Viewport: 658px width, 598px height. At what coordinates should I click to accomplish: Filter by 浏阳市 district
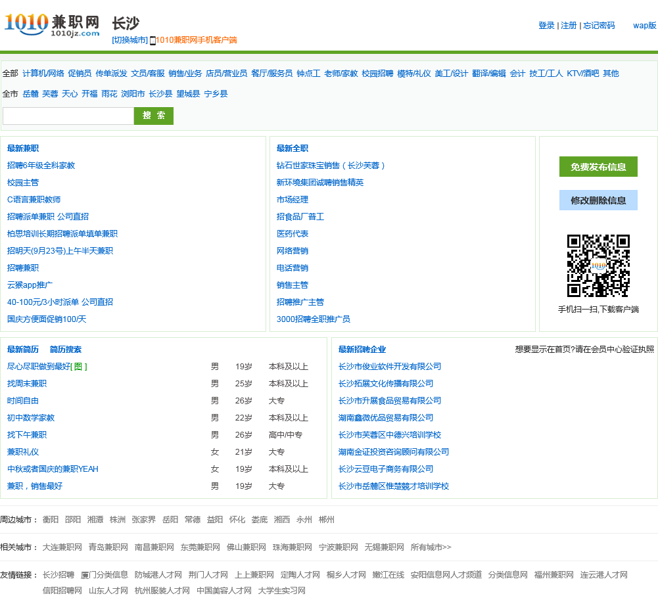(133, 93)
